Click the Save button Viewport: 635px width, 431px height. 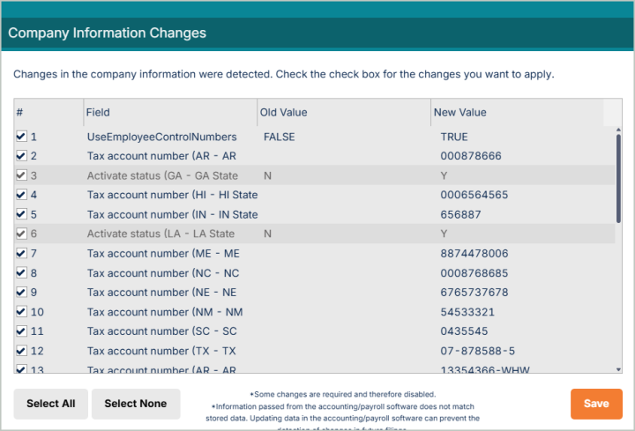(x=596, y=404)
